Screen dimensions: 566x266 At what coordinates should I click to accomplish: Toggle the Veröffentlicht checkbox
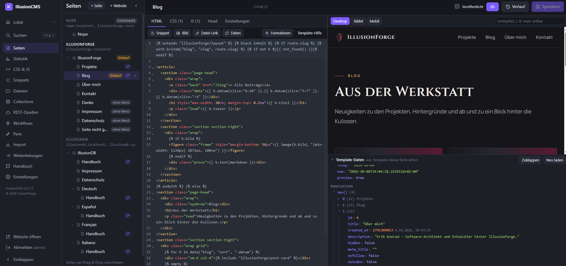coord(457,7)
